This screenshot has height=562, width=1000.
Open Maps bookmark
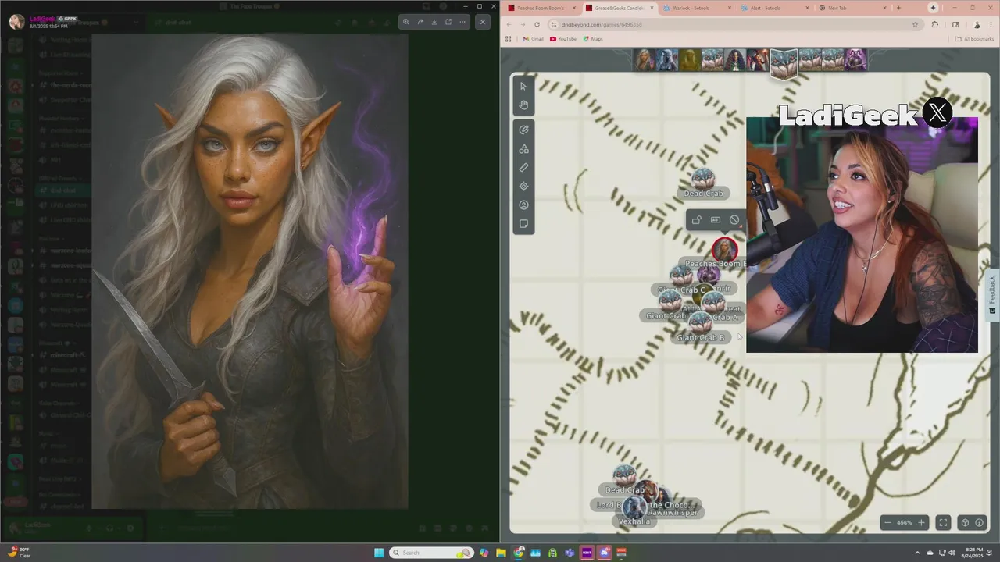click(593, 39)
